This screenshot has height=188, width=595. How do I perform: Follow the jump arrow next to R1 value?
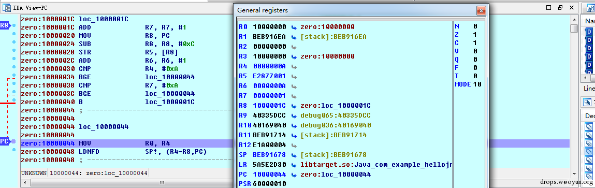click(x=294, y=37)
